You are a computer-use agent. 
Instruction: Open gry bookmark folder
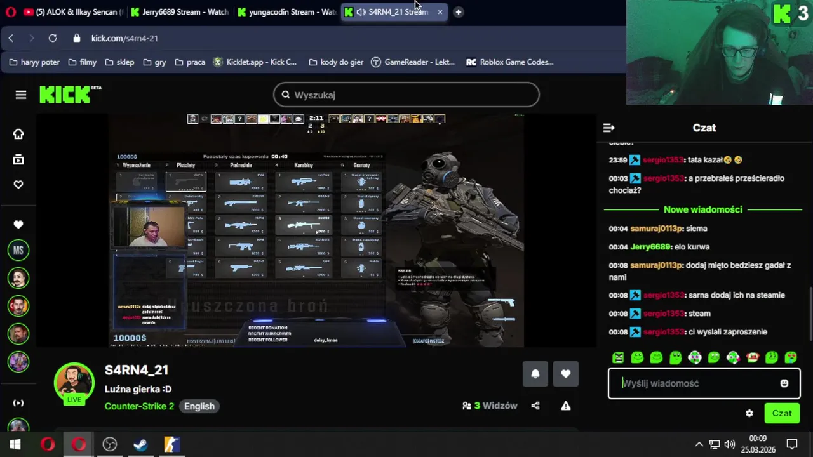tap(155, 62)
